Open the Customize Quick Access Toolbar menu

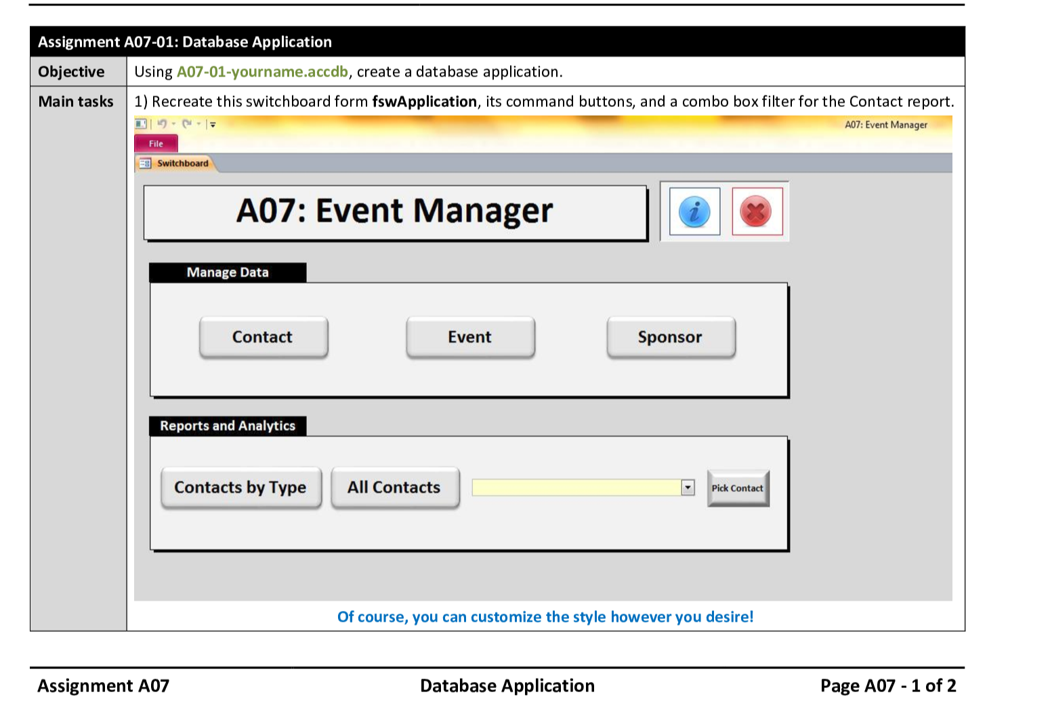[213, 125]
